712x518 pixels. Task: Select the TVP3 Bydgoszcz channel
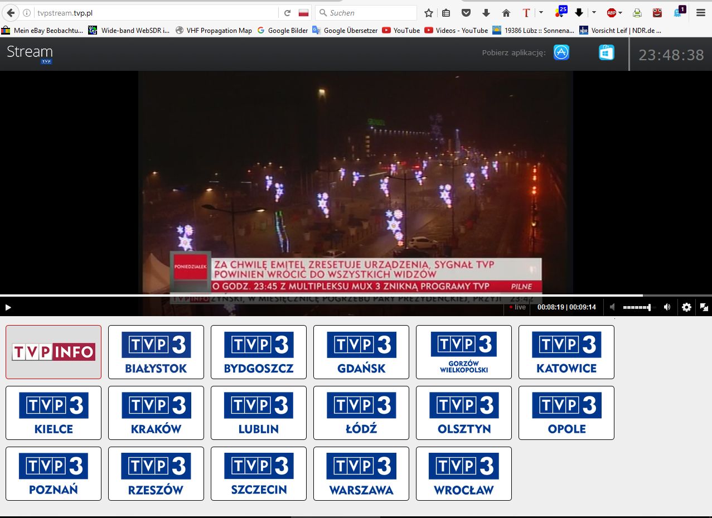click(259, 352)
